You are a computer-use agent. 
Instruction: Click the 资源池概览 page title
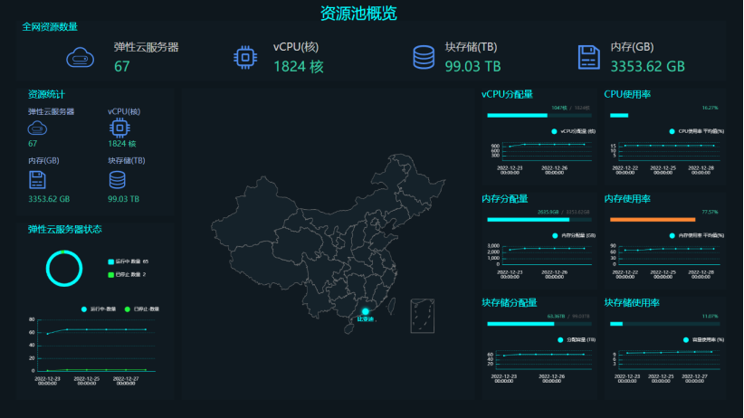(x=358, y=14)
